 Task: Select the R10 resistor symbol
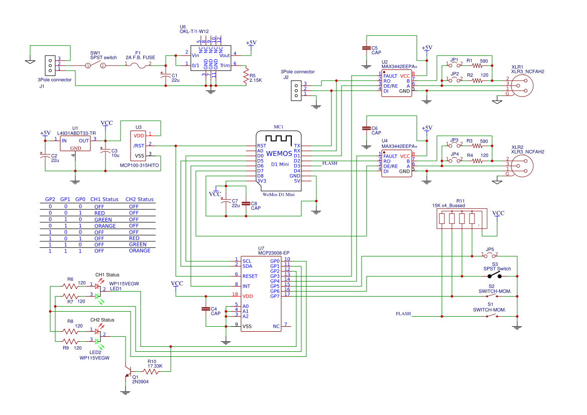(152, 371)
